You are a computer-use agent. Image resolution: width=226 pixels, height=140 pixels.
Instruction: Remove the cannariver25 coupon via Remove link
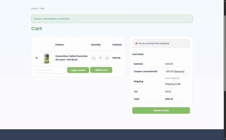point(179,71)
